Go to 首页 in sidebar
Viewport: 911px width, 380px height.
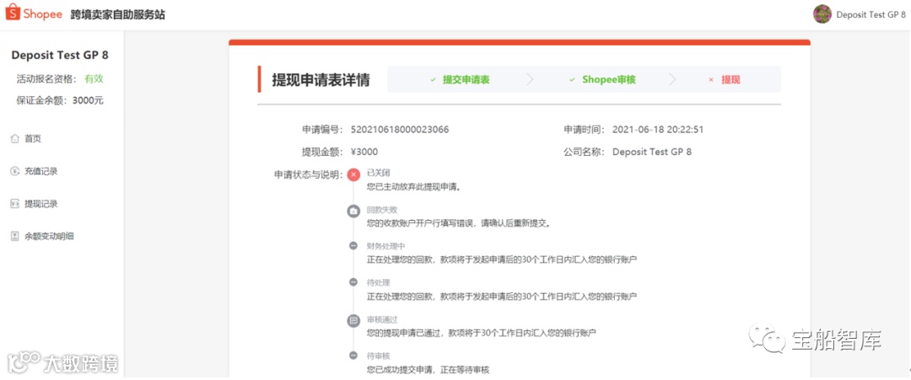coord(33,139)
